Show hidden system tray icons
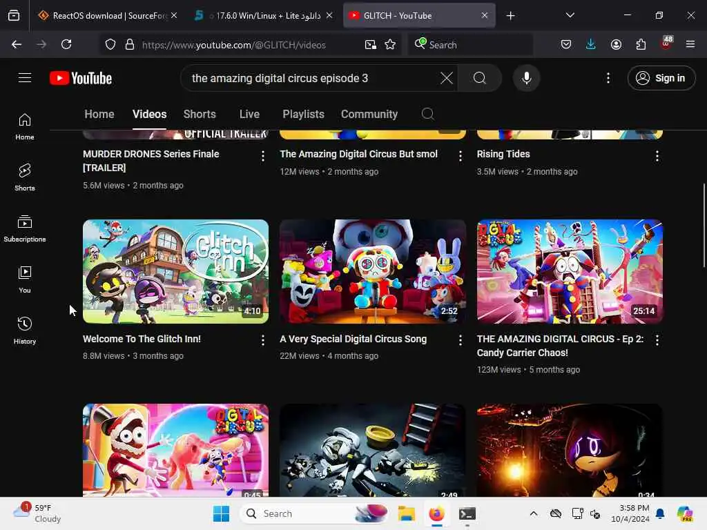The height and width of the screenshot is (530, 707). (534, 513)
